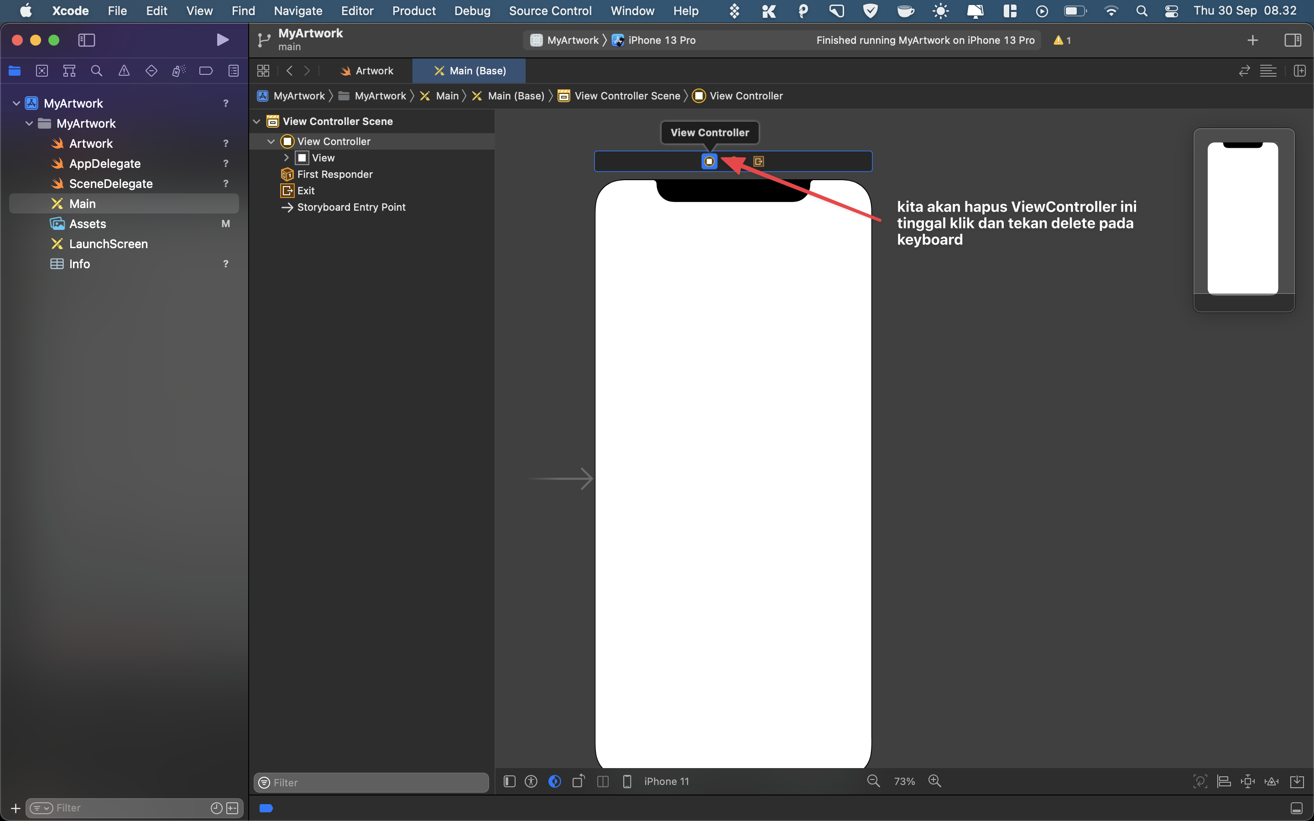Collapse the View Controller Scene outline

coord(257,121)
